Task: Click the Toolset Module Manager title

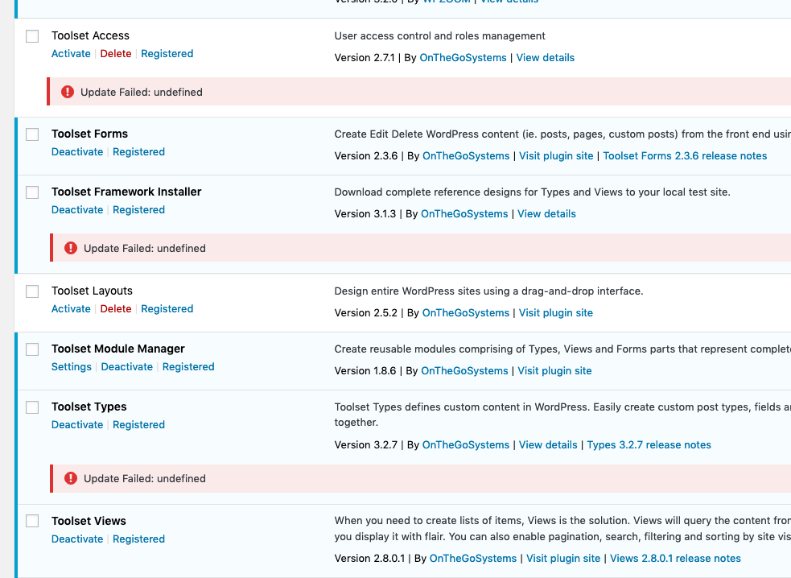Action: [118, 349]
